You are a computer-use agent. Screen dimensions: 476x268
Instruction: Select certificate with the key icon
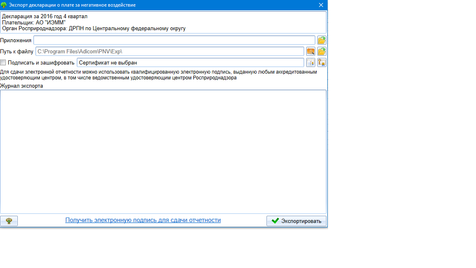[x=321, y=62]
